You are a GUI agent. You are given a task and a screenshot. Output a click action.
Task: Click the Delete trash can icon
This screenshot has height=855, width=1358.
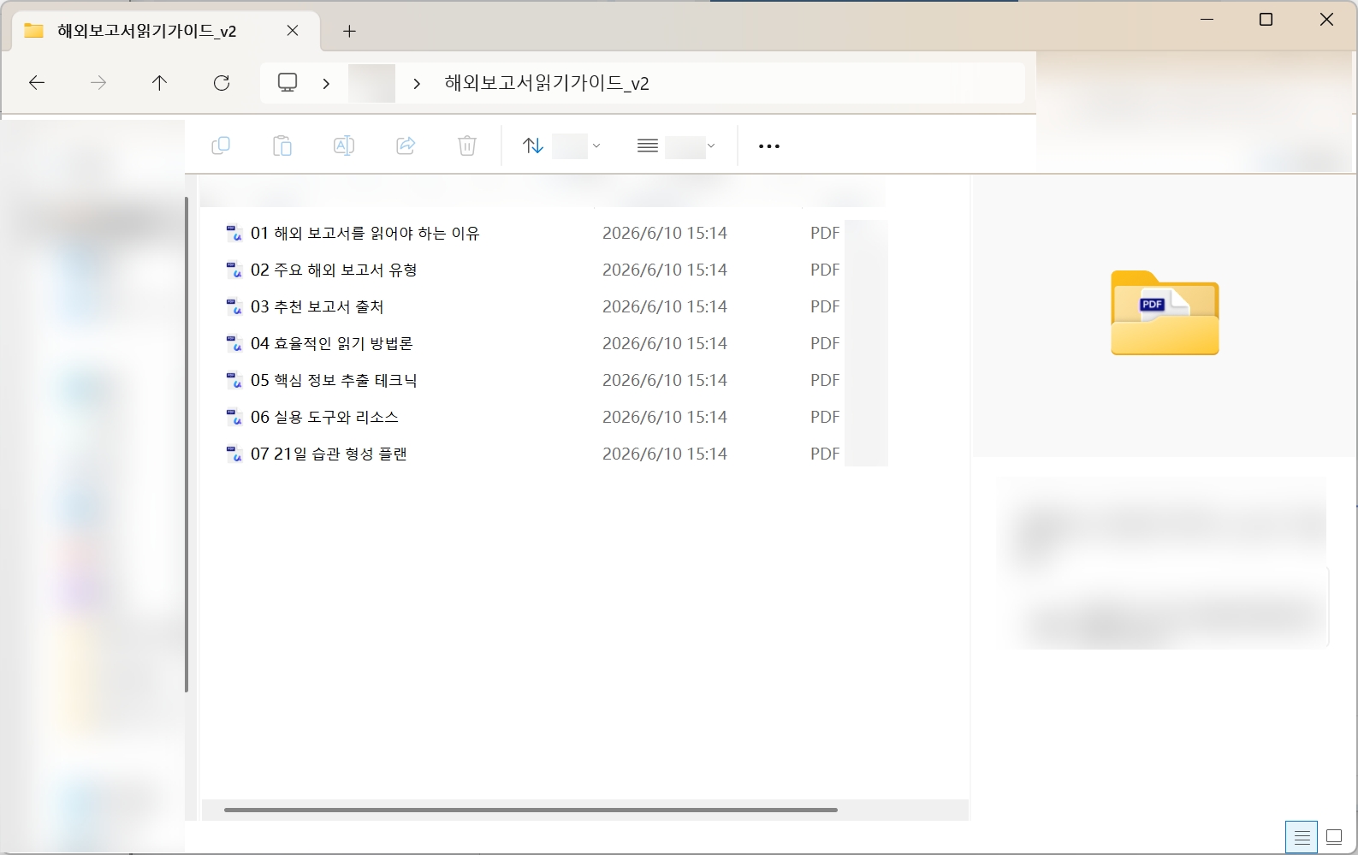tap(467, 145)
